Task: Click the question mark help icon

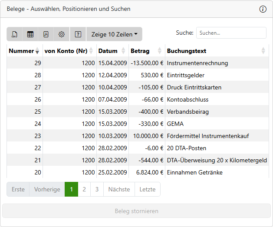Action: tap(78, 34)
